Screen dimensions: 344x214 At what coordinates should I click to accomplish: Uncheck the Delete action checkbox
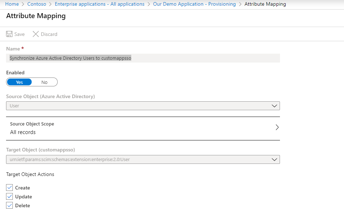(x=10, y=205)
